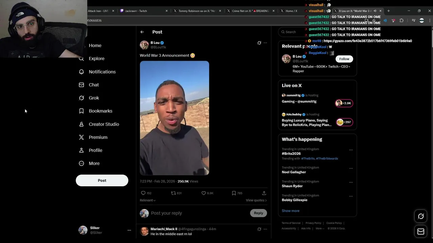Open Accessibility footer link
The image size is (433, 243).
[289, 228]
